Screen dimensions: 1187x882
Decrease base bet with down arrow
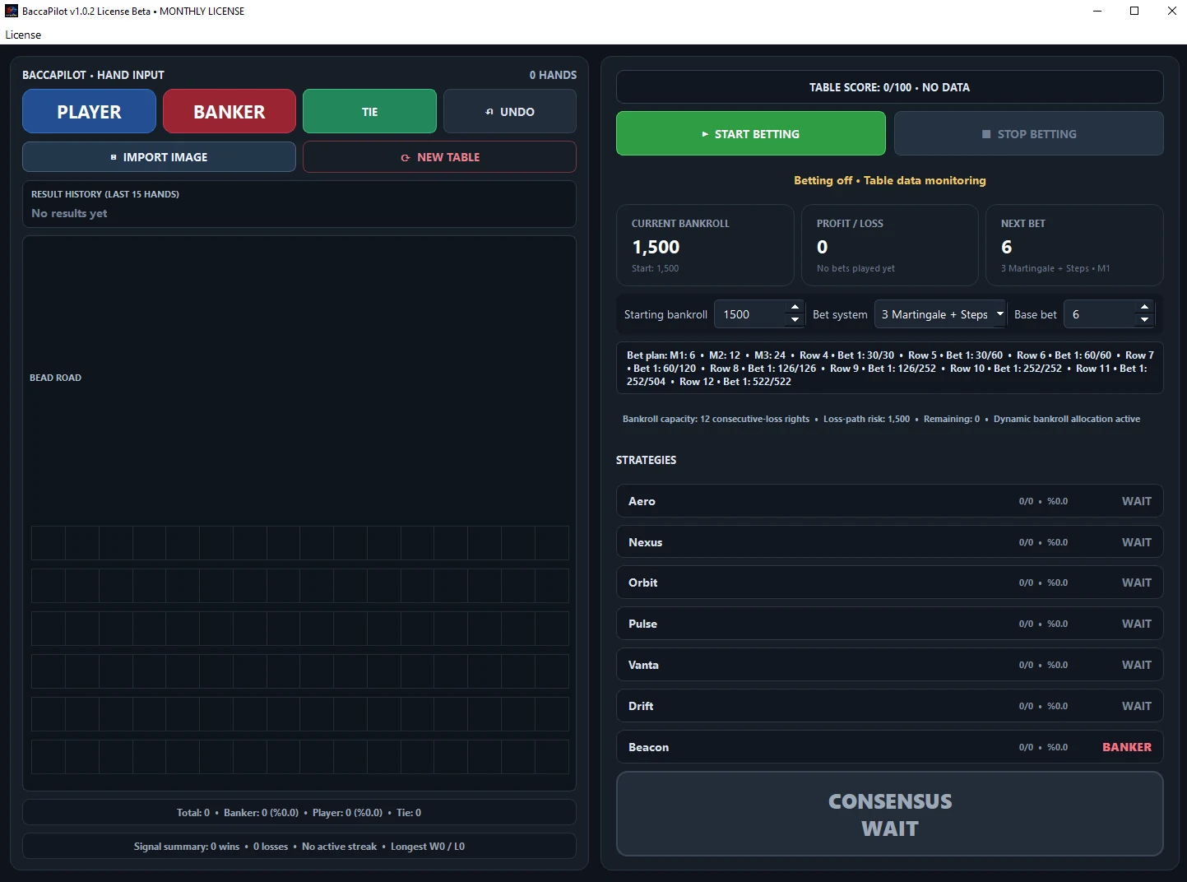click(x=1144, y=321)
